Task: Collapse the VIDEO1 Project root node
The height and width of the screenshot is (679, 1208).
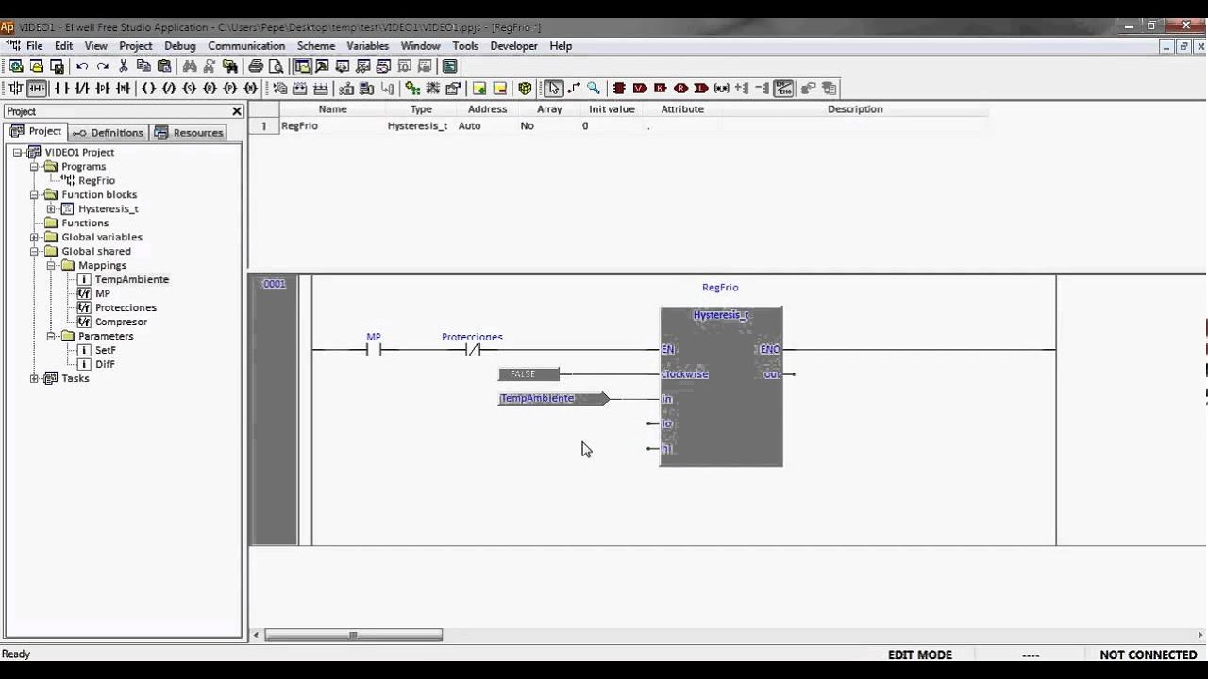Action: point(17,152)
